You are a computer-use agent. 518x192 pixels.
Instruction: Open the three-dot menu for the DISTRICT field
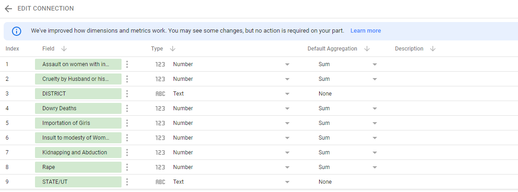tap(127, 94)
